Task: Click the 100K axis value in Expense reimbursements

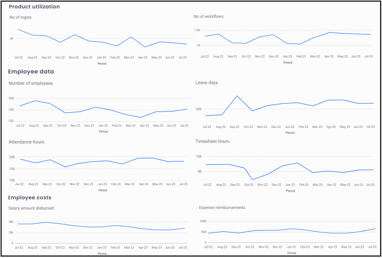Action: tap(203, 221)
